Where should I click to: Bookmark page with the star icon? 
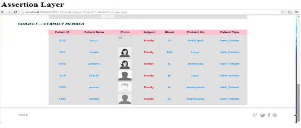point(283,12)
